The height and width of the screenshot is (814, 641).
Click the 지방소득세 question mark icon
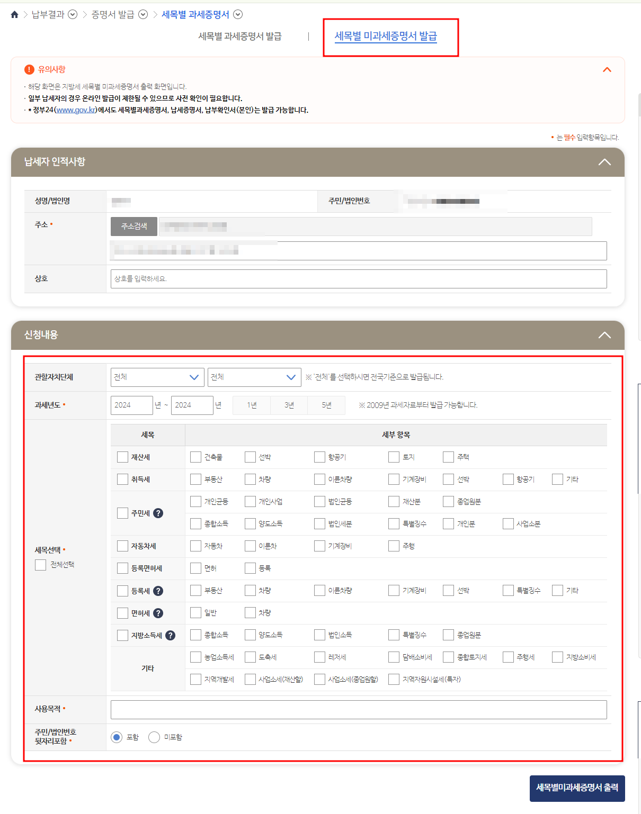[170, 635]
